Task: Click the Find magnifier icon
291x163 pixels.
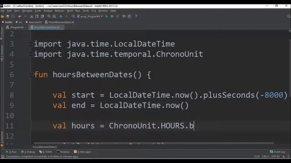Action: [49, 16]
